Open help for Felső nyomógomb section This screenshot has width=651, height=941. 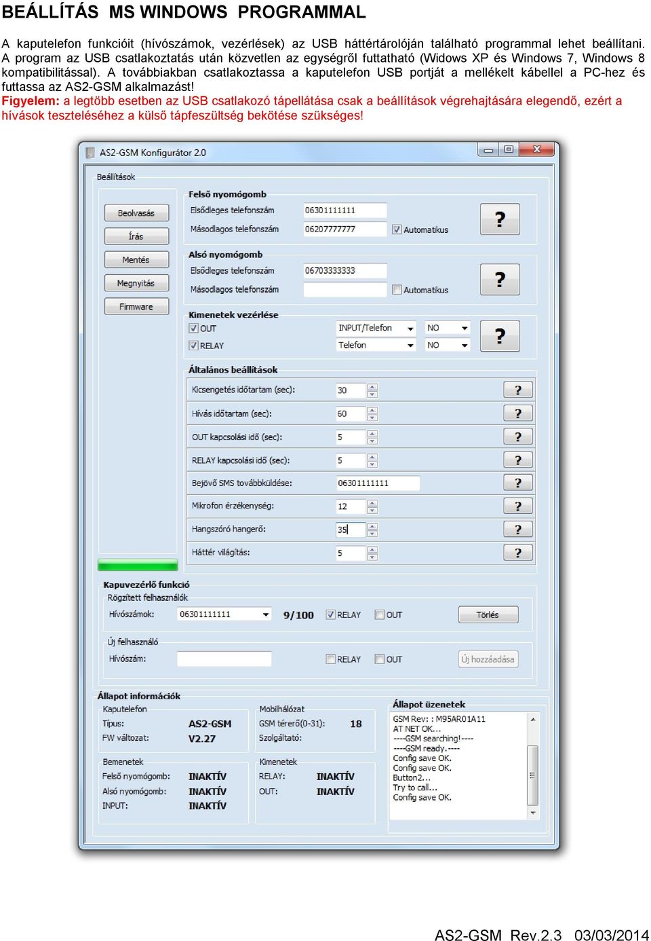tap(500, 219)
